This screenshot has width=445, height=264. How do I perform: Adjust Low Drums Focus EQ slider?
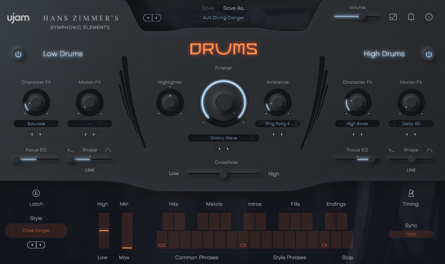pyautogui.click(x=36, y=159)
